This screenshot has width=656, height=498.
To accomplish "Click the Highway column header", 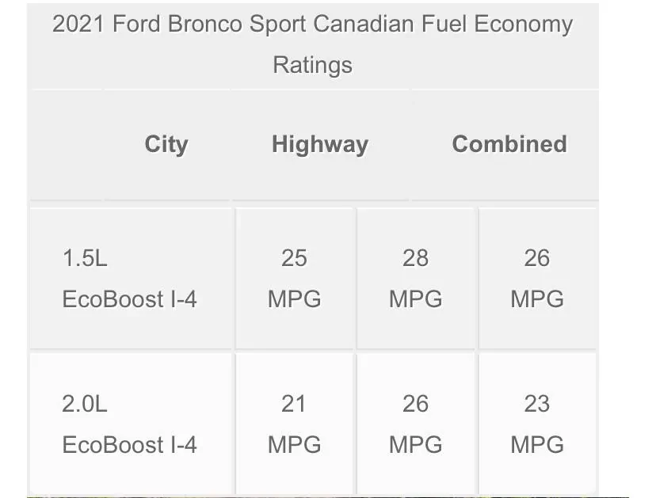I will (319, 144).
